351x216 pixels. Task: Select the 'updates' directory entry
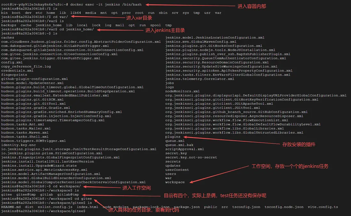coord(173,166)
